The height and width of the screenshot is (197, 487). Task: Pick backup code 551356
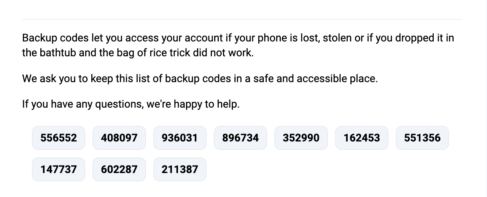pos(422,138)
